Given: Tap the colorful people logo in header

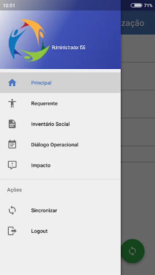Looking at the screenshot, I should 29,40.
